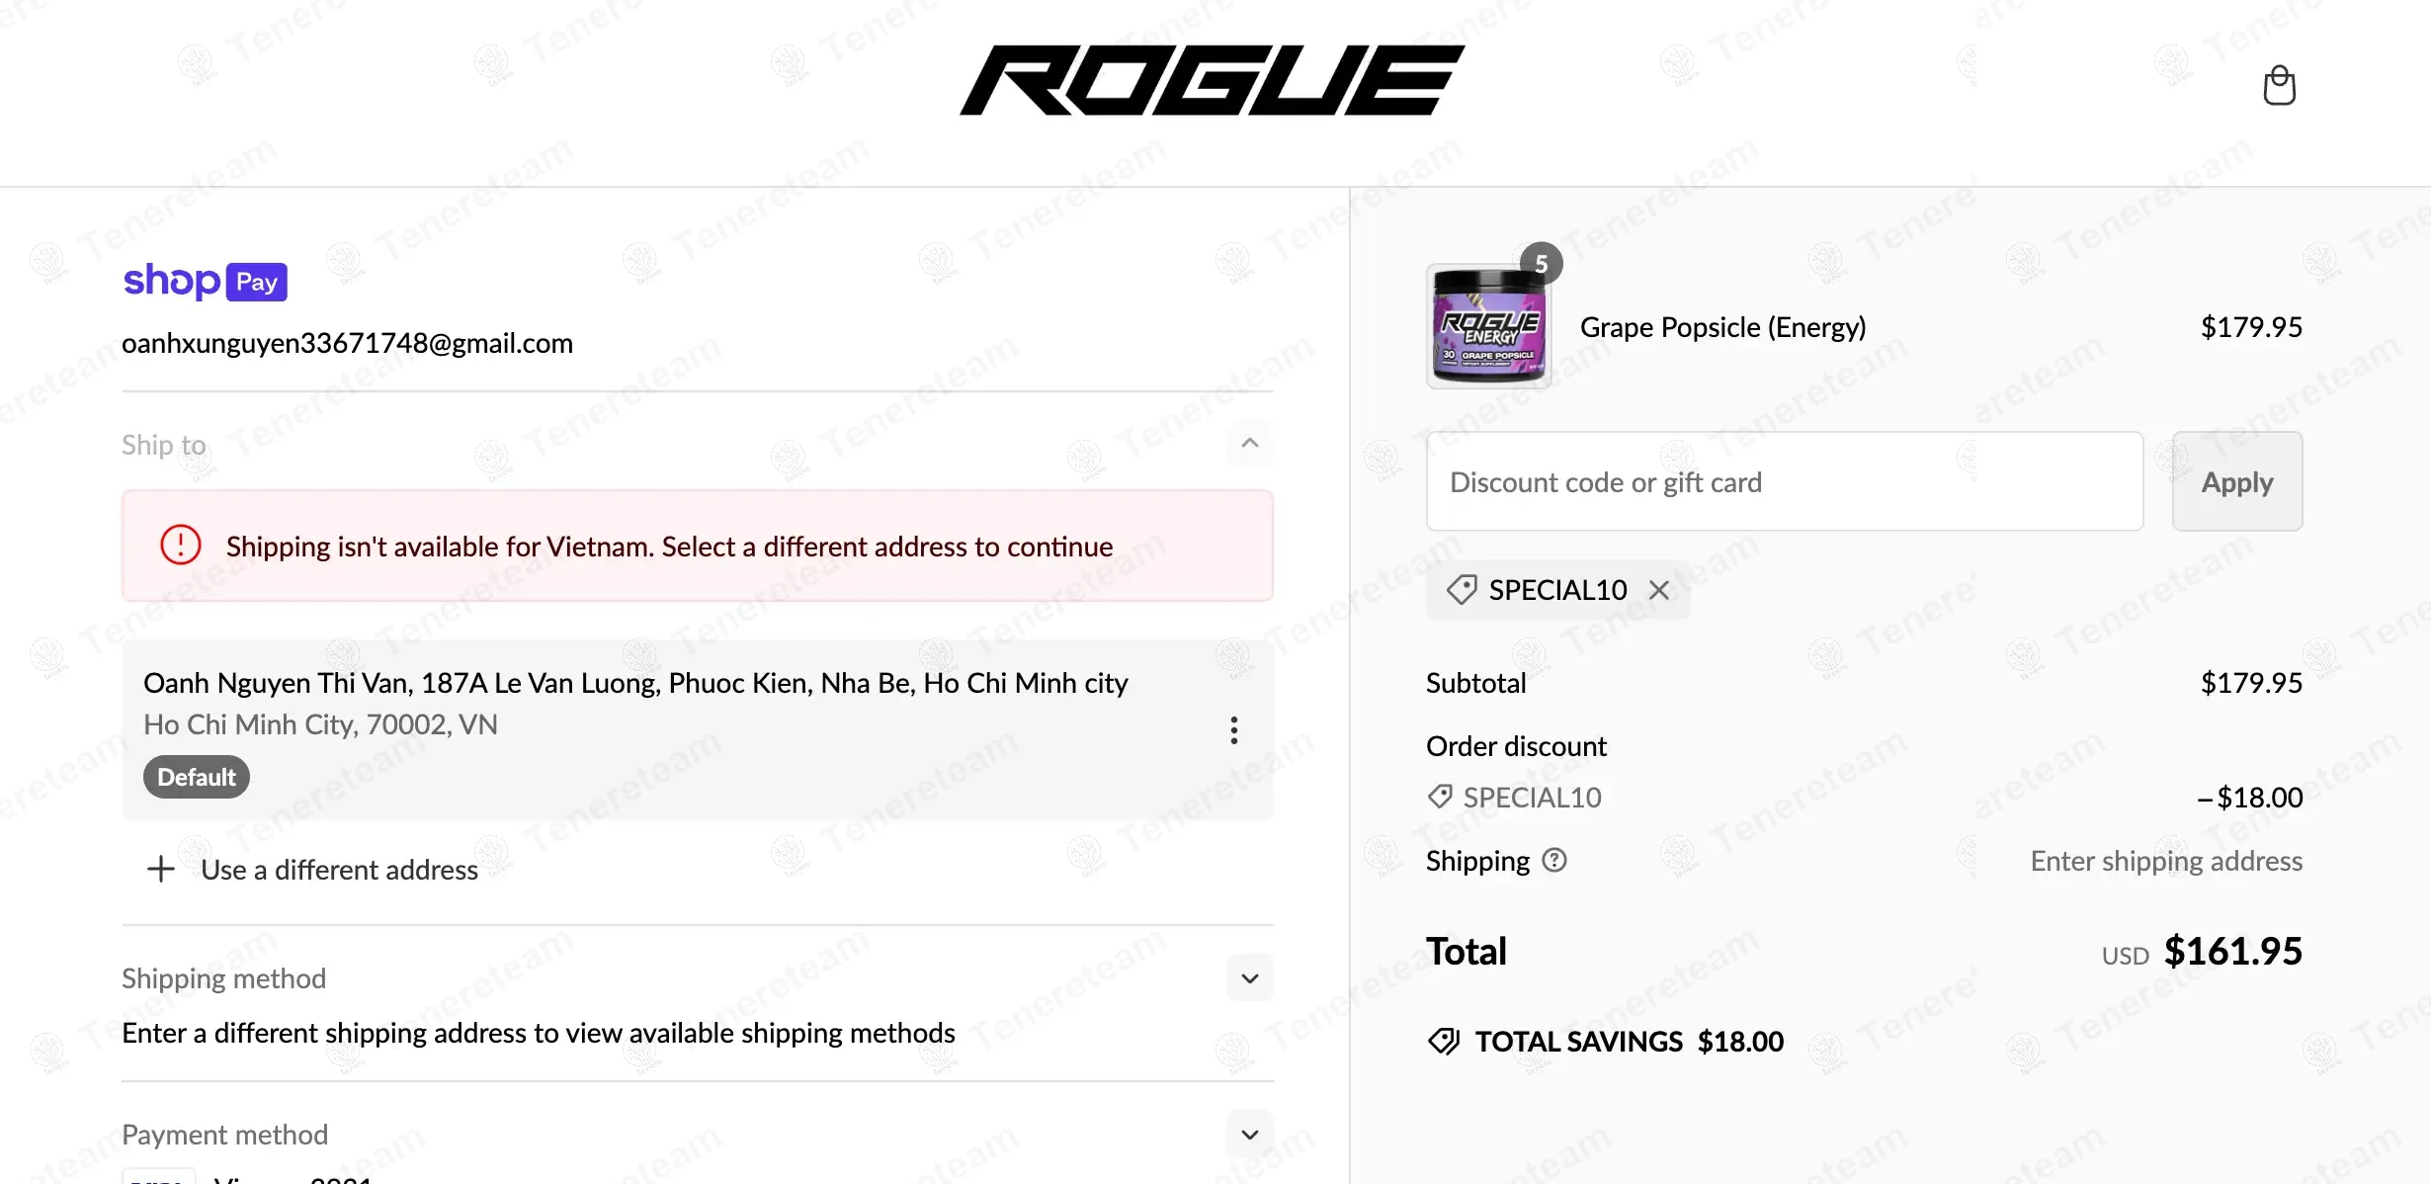Click the red shipping error alert icon
The height and width of the screenshot is (1184, 2431).
tap(181, 546)
